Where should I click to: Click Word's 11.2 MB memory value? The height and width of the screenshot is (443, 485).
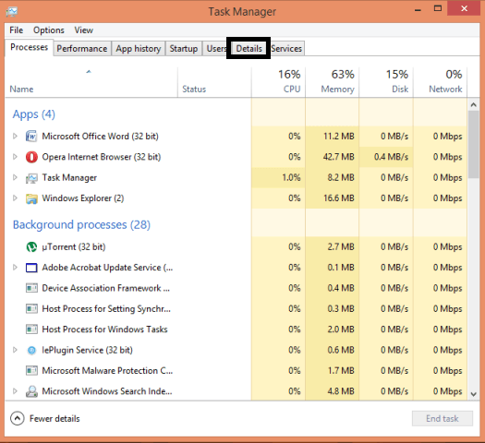[x=339, y=137]
